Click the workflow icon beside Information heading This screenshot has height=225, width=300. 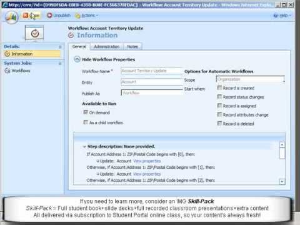(x=71, y=36)
